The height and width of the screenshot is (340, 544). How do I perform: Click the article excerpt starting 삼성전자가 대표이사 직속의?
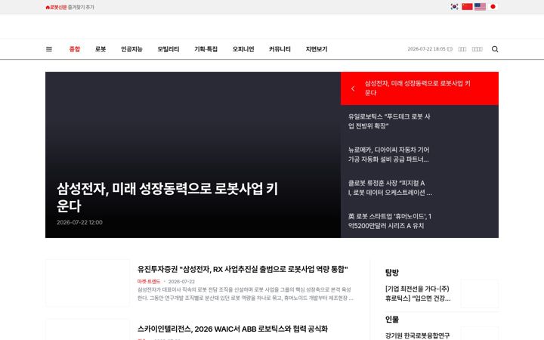[246, 294]
